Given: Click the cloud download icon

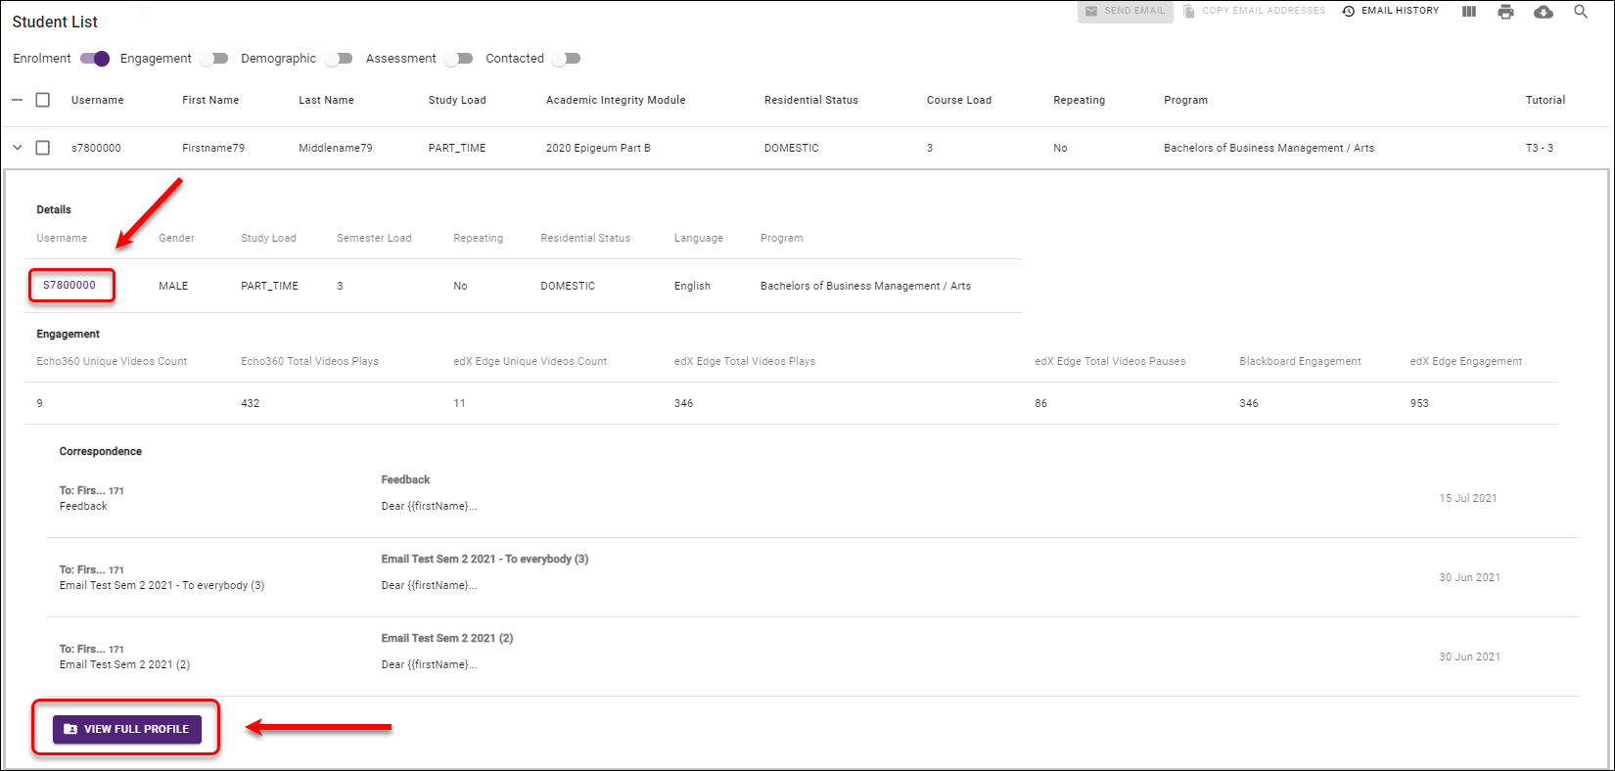Looking at the screenshot, I should coord(1544,12).
